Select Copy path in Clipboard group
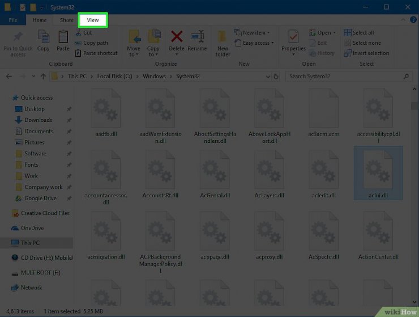Viewport: 419px width, 317px height. (92, 43)
